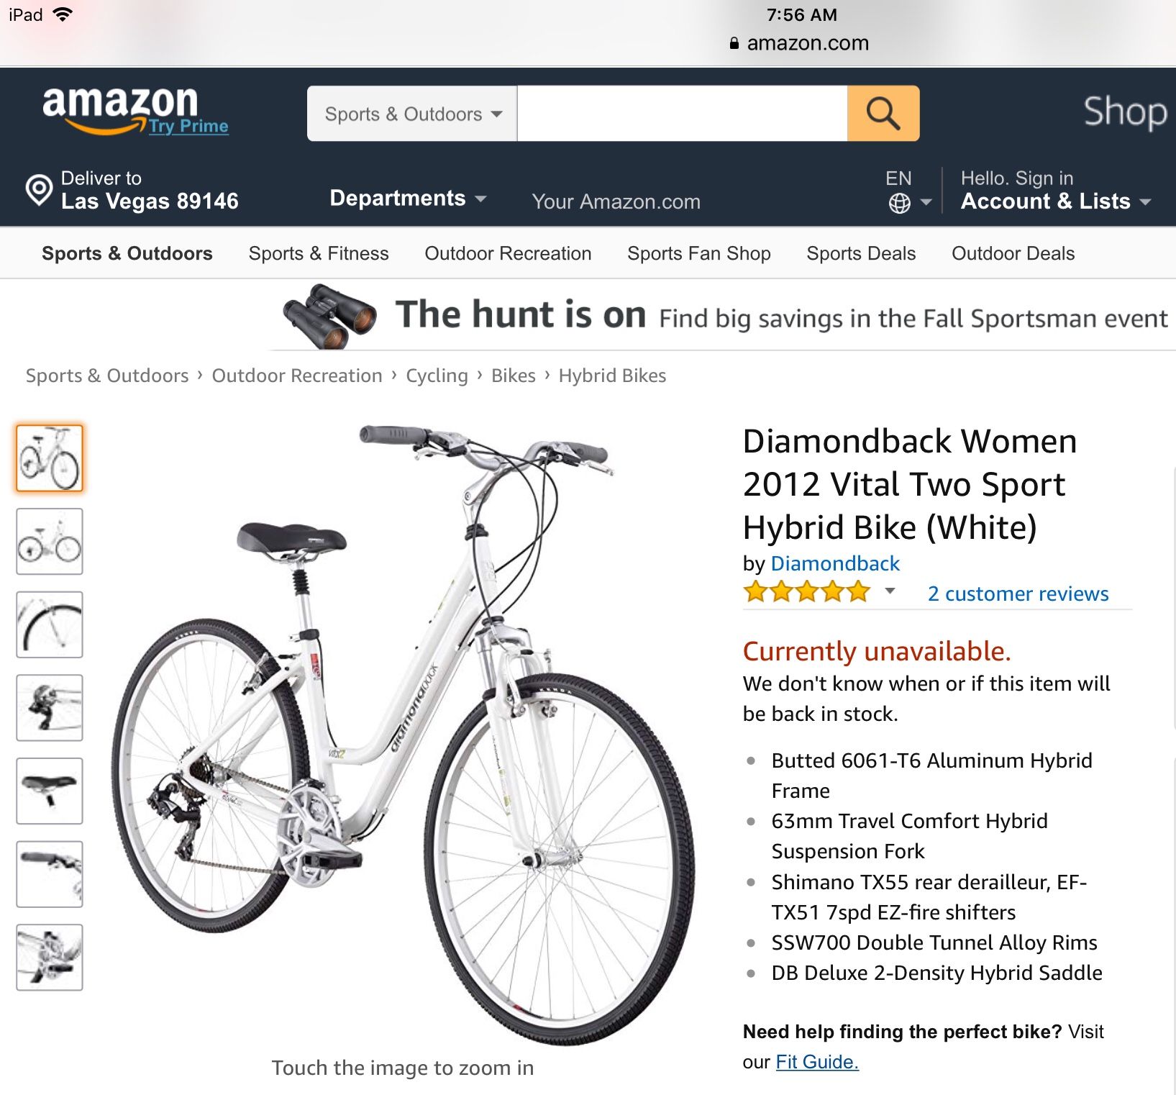Open the star rating breakdown arrow

[x=890, y=591]
